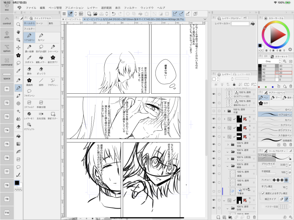294x220 pixels.
Task: Undo with the undo arrow
Action: (x=114, y=14)
